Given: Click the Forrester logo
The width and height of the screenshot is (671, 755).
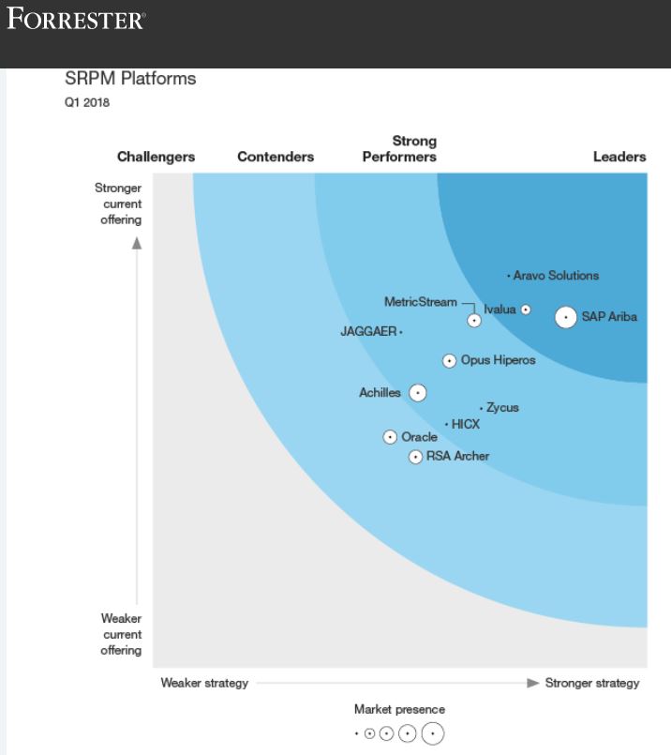Looking at the screenshot, I should [x=76, y=20].
